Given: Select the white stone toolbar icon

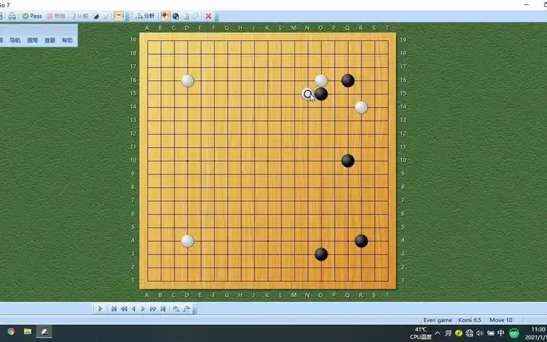Looking at the screenshot, I should 106,16.
